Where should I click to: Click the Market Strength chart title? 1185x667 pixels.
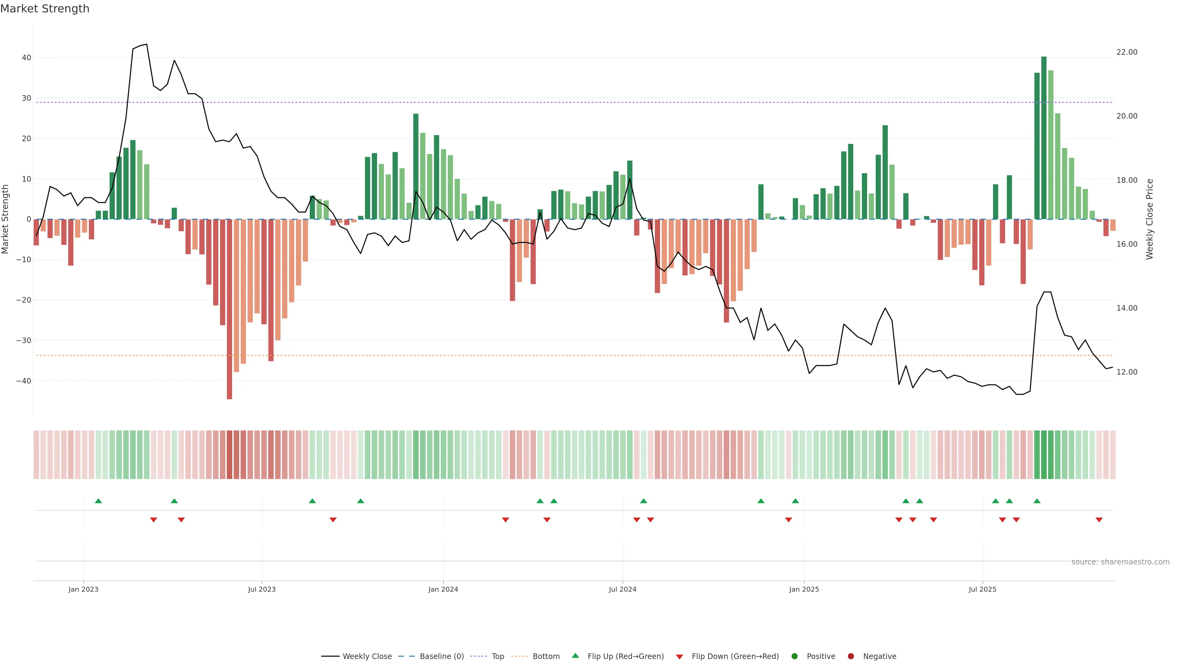pyautogui.click(x=45, y=9)
